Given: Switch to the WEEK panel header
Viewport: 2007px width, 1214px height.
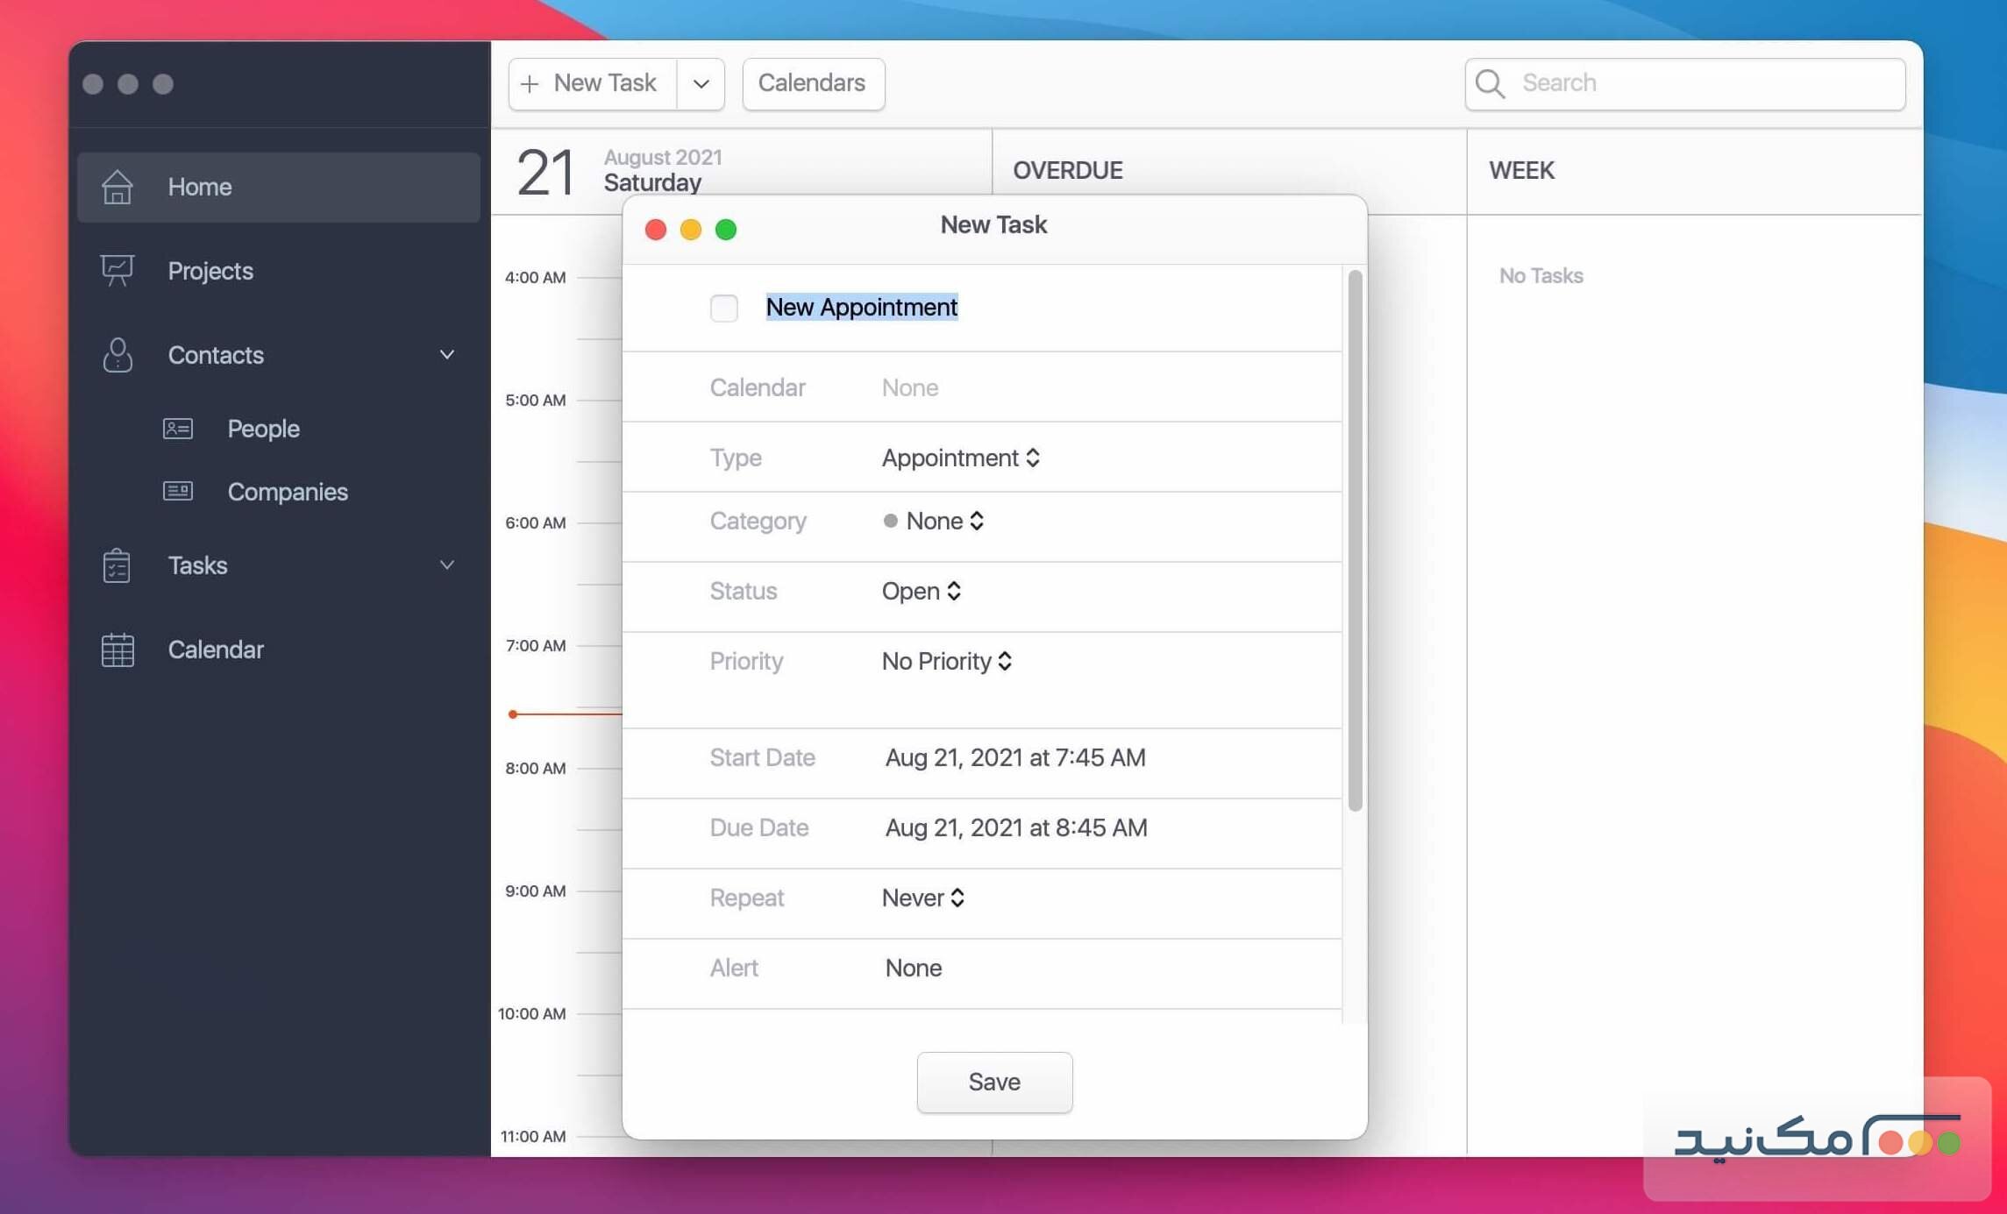Looking at the screenshot, I should click(x=1521, y=170).
